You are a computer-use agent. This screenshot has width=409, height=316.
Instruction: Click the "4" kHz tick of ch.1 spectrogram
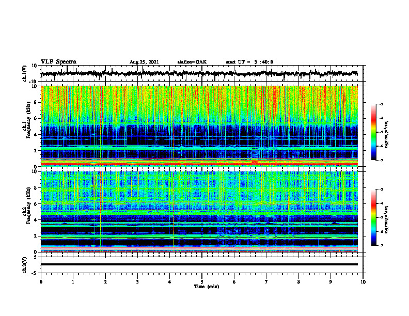36,135
